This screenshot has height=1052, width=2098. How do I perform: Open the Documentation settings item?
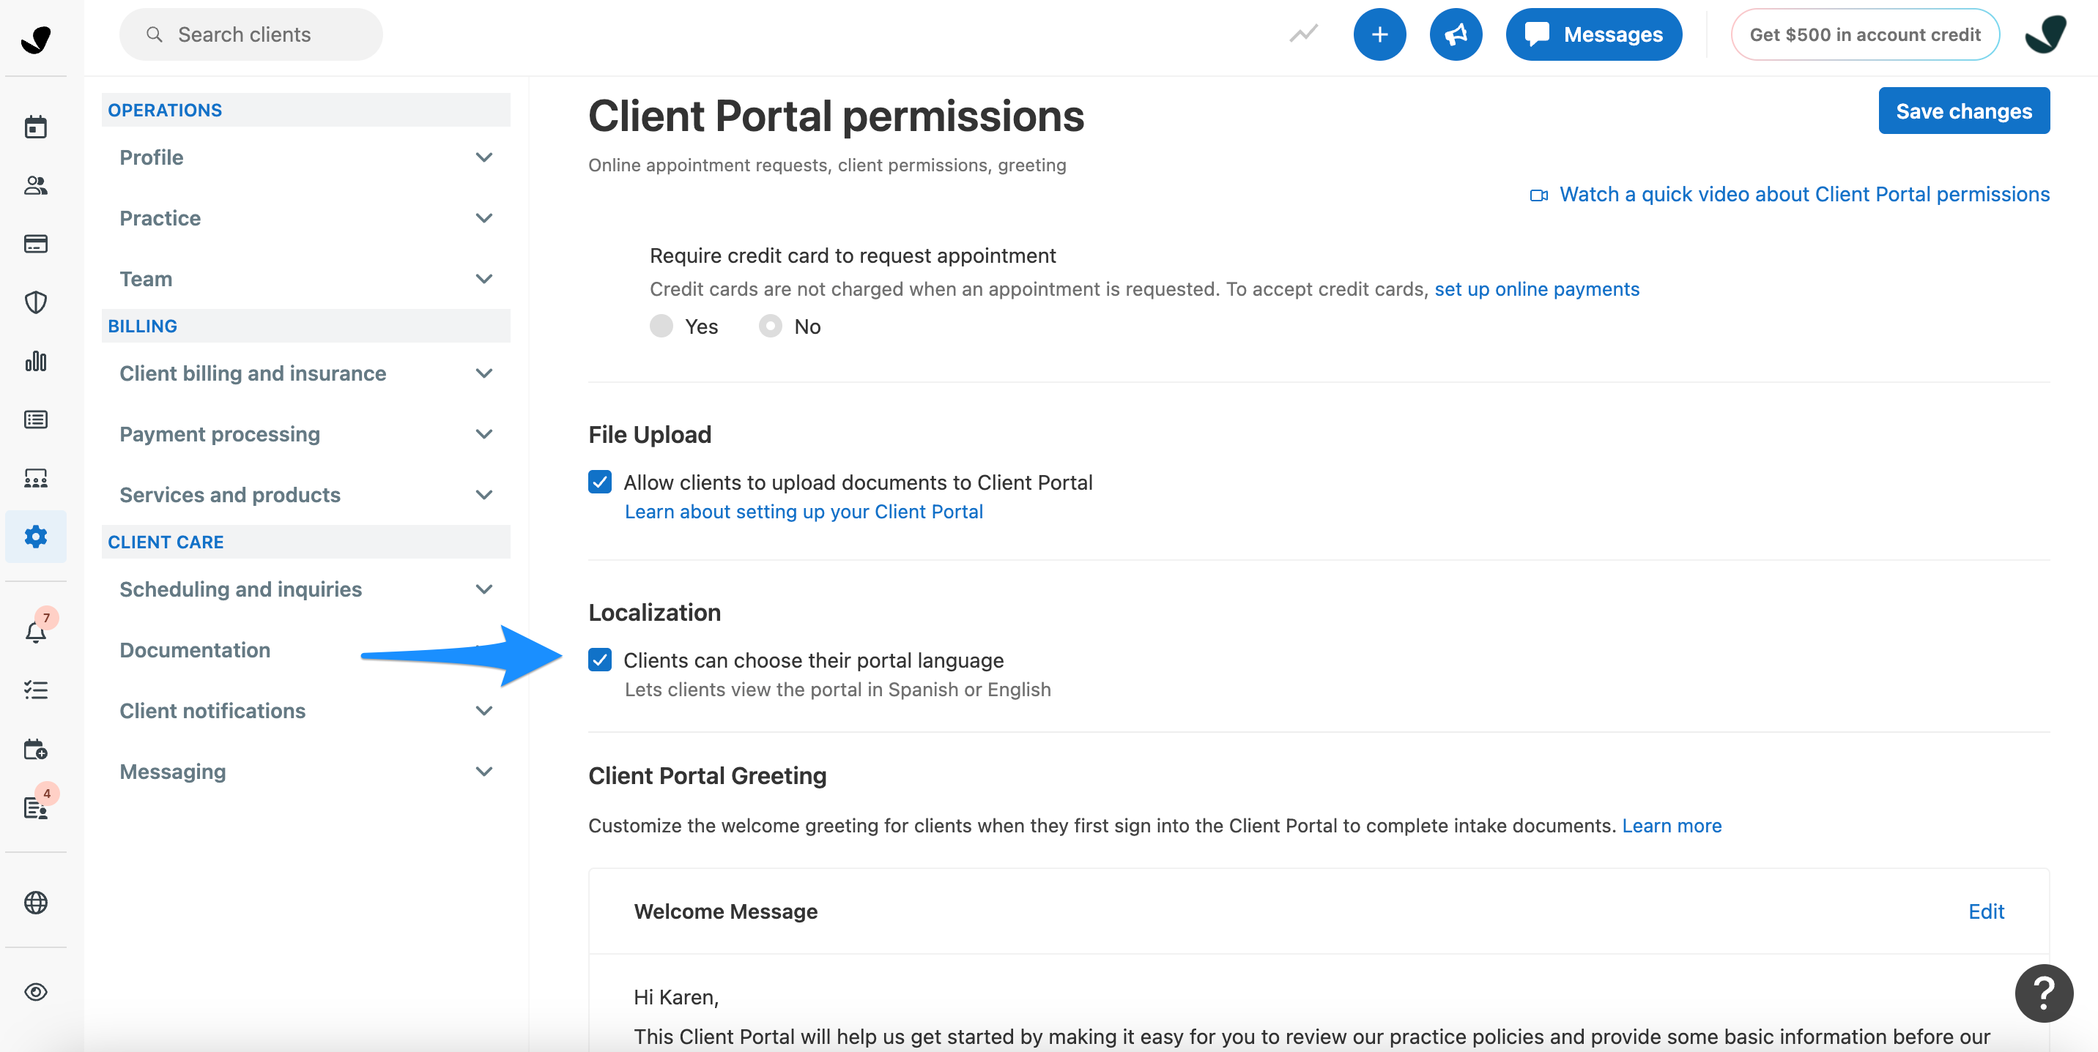195,650
